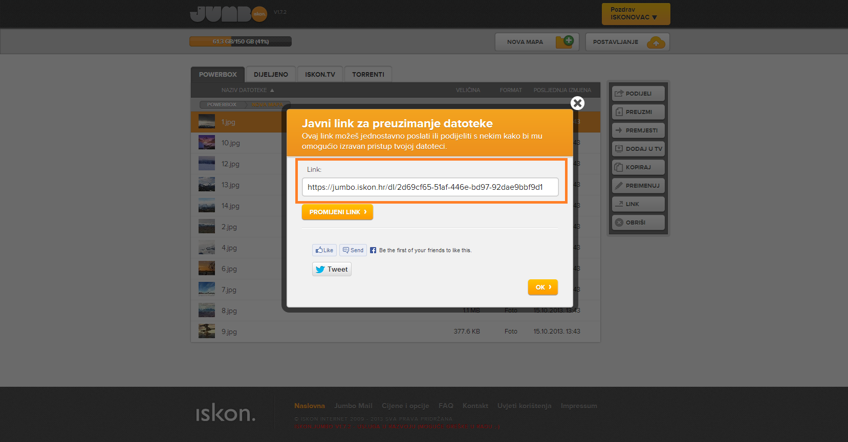Switch to the DIJELJENO tab
The height and width of the screenshot is (442, 848).
tap(271, 74)
